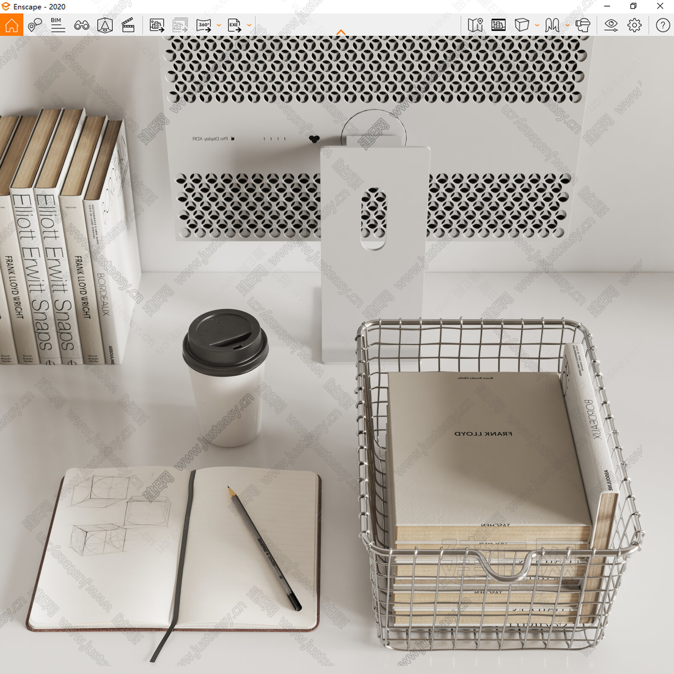Viewport: 674px width, 674px height.
Task: Open view management with the binoculars icon
Action: (81, 25)
